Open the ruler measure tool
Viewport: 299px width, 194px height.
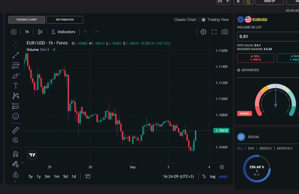tap(16, 130)
